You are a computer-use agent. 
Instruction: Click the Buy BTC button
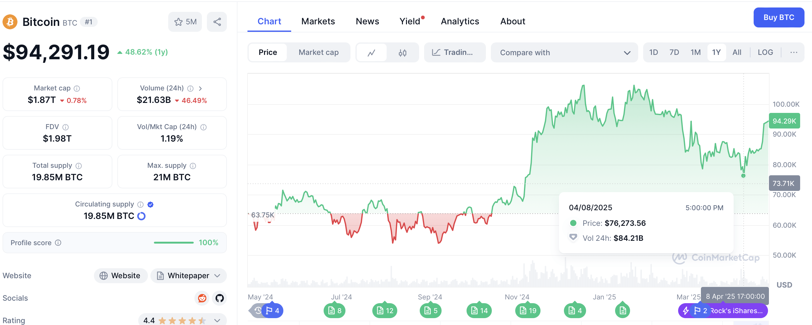tap(779, 17)
